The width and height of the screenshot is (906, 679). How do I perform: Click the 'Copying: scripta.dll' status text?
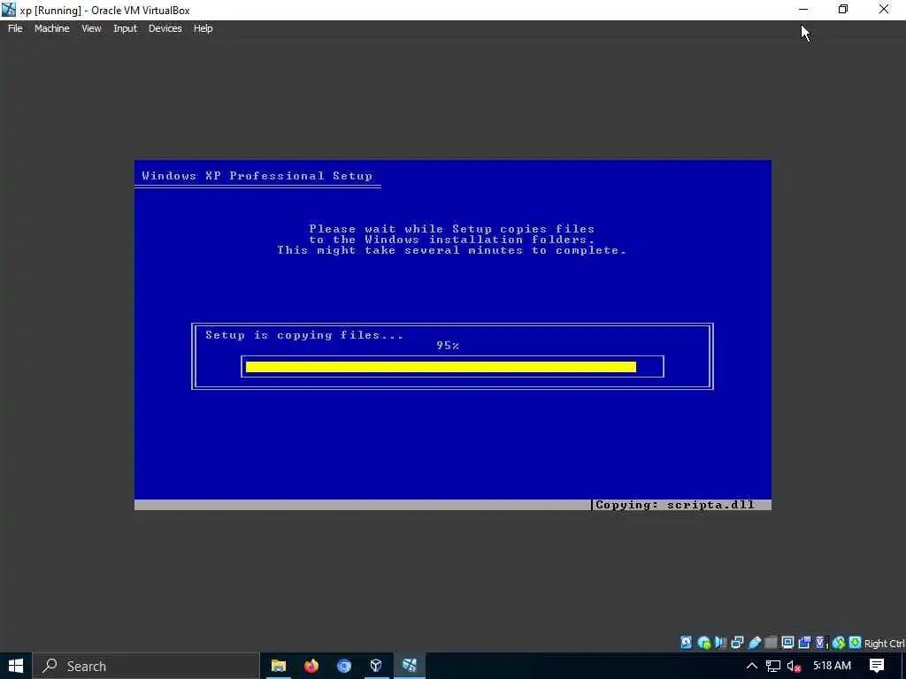click(x=675, y=505)
